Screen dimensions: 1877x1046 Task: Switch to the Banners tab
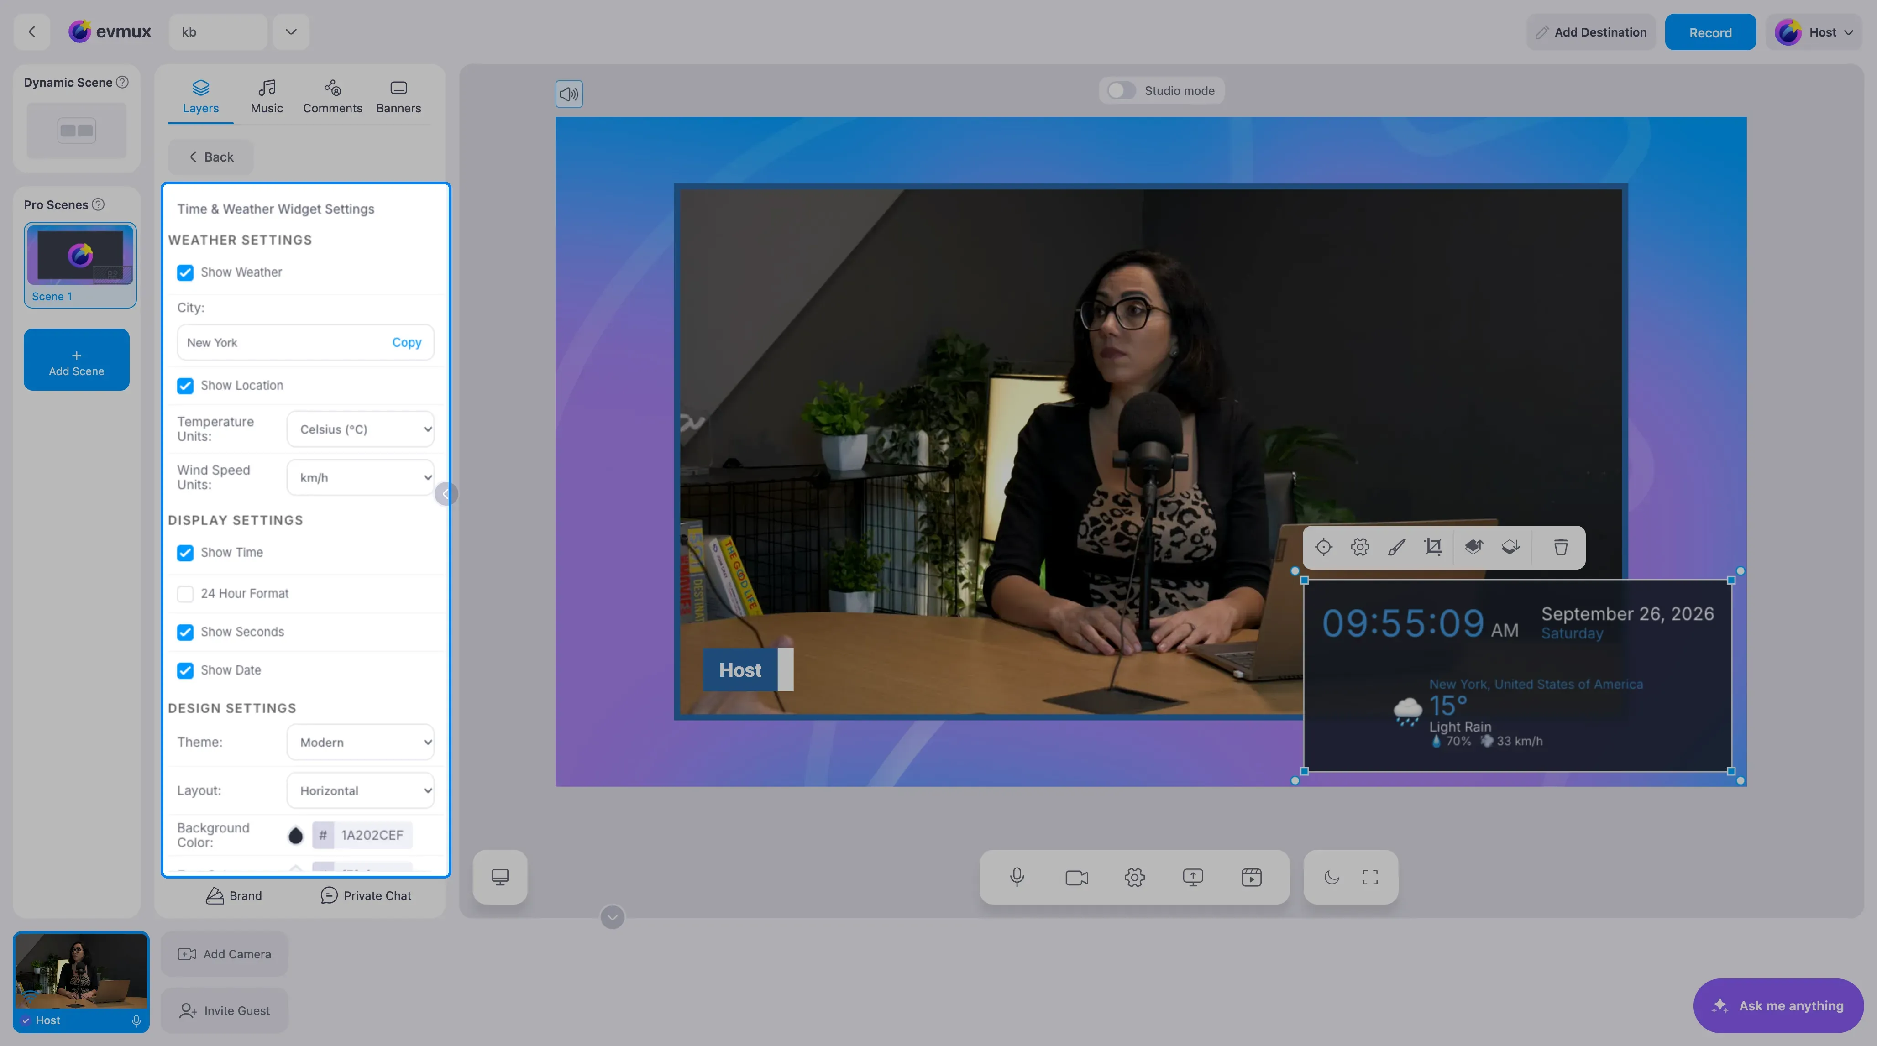[398, 97]
